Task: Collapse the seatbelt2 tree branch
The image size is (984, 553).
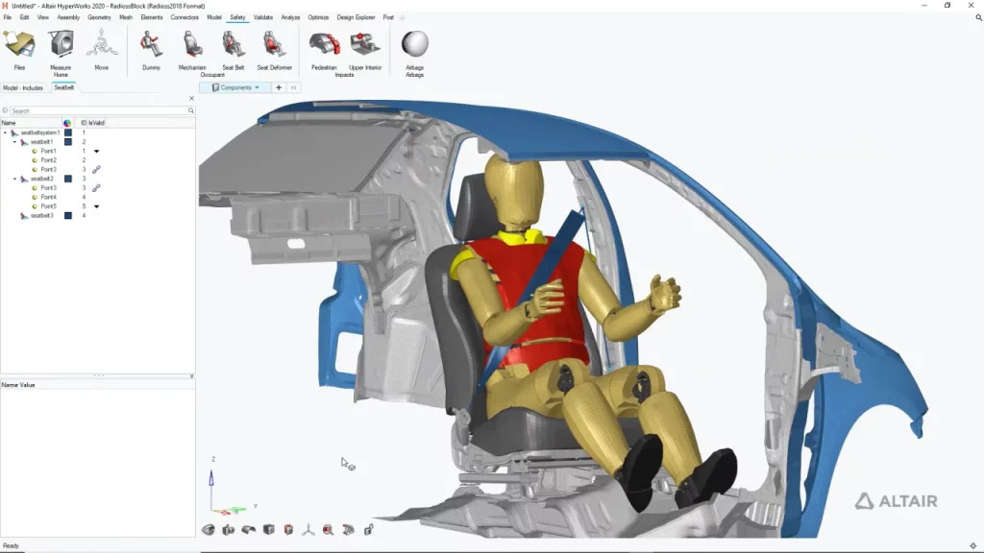Action: pyautogui.click(x=15, y=180)
